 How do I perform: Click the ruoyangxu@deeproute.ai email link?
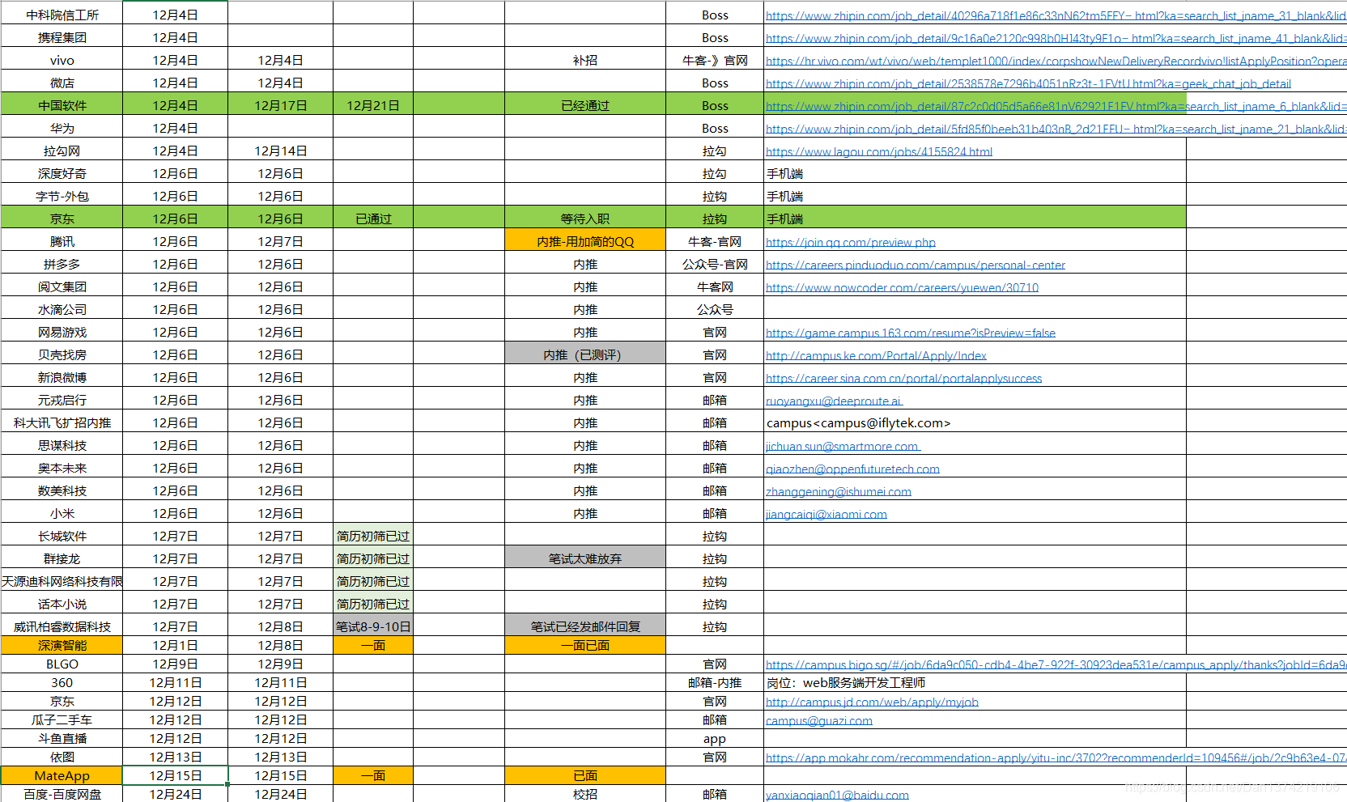tap(834, 401)
